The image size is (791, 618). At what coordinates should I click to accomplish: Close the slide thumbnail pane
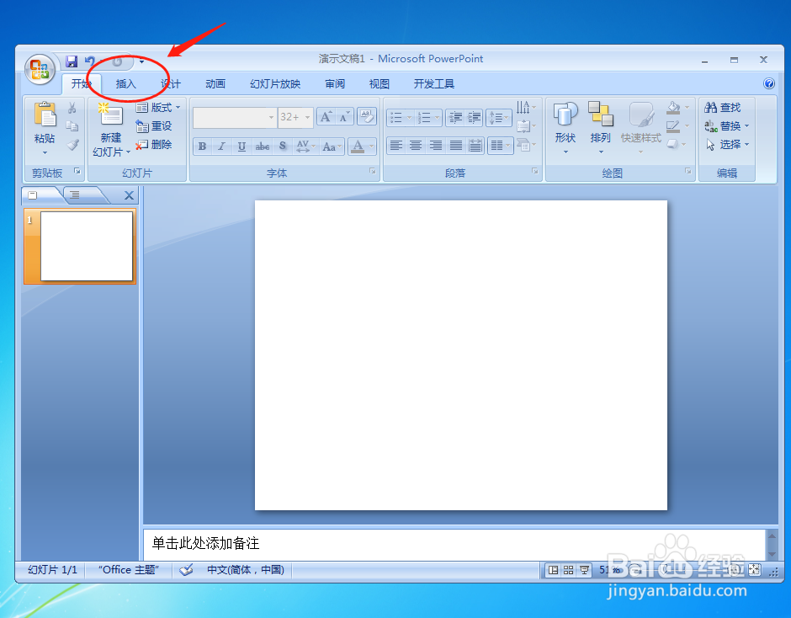coord(129,195)
